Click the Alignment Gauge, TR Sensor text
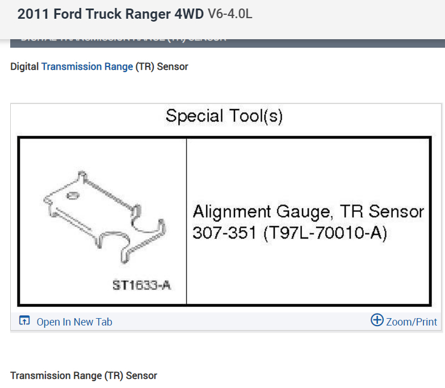This screenshot has width=445, height=388. click(308, 212)
